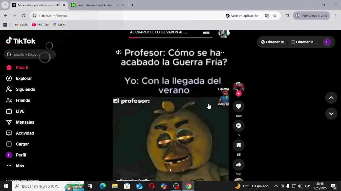Go back in browser history

point(5,16)
